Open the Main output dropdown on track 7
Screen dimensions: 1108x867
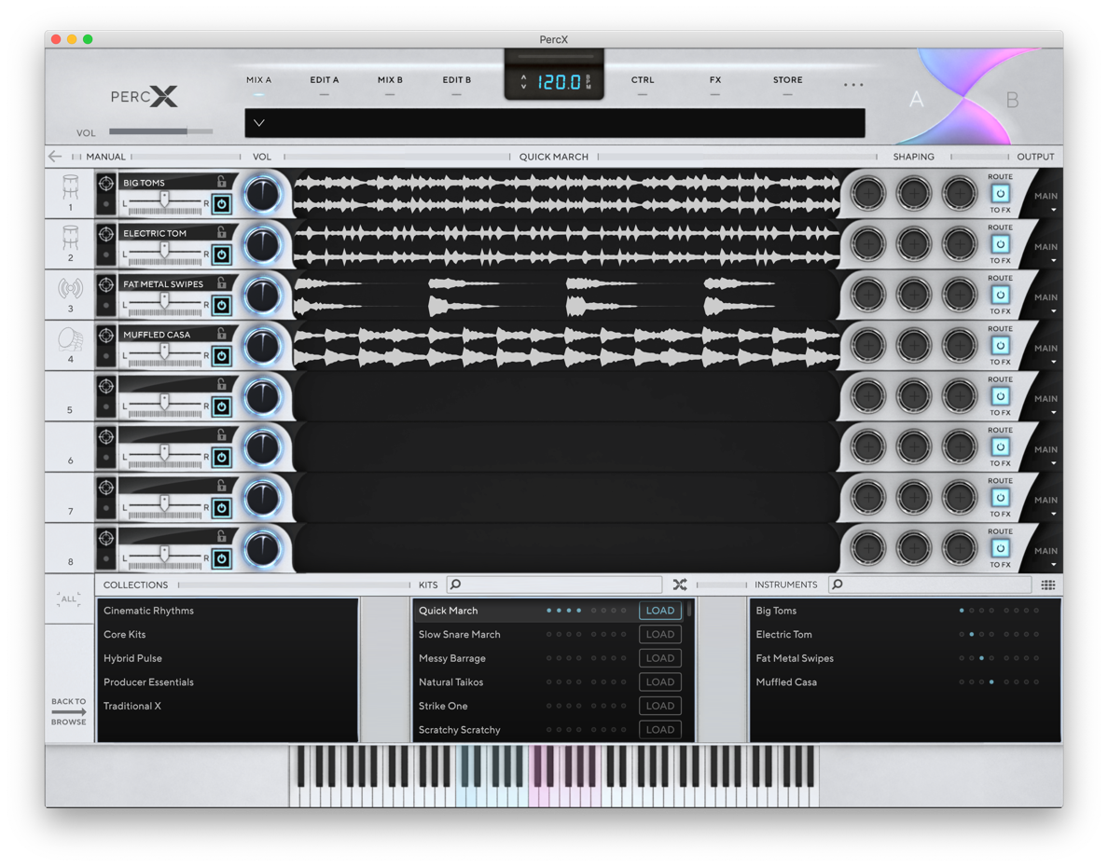coord(1046,503)
